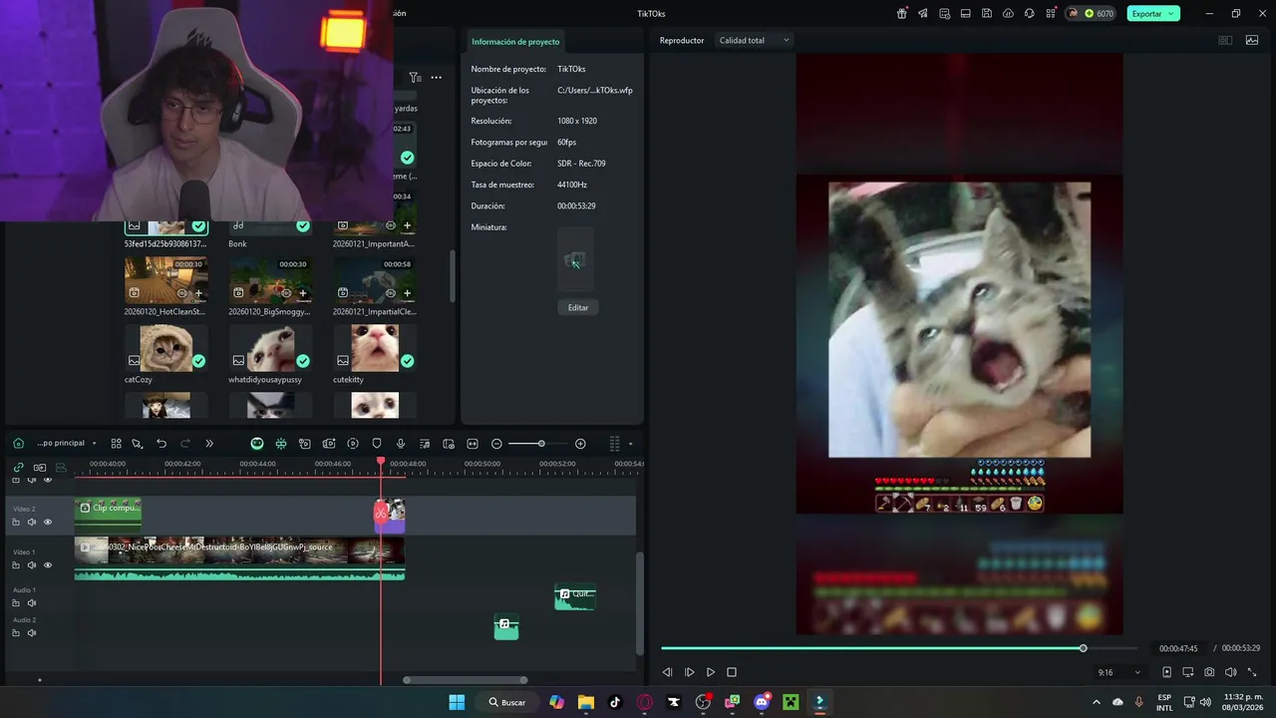Select the green Clip compu... clip
This screenshot has width=1276, height=718.
point(108,514)
